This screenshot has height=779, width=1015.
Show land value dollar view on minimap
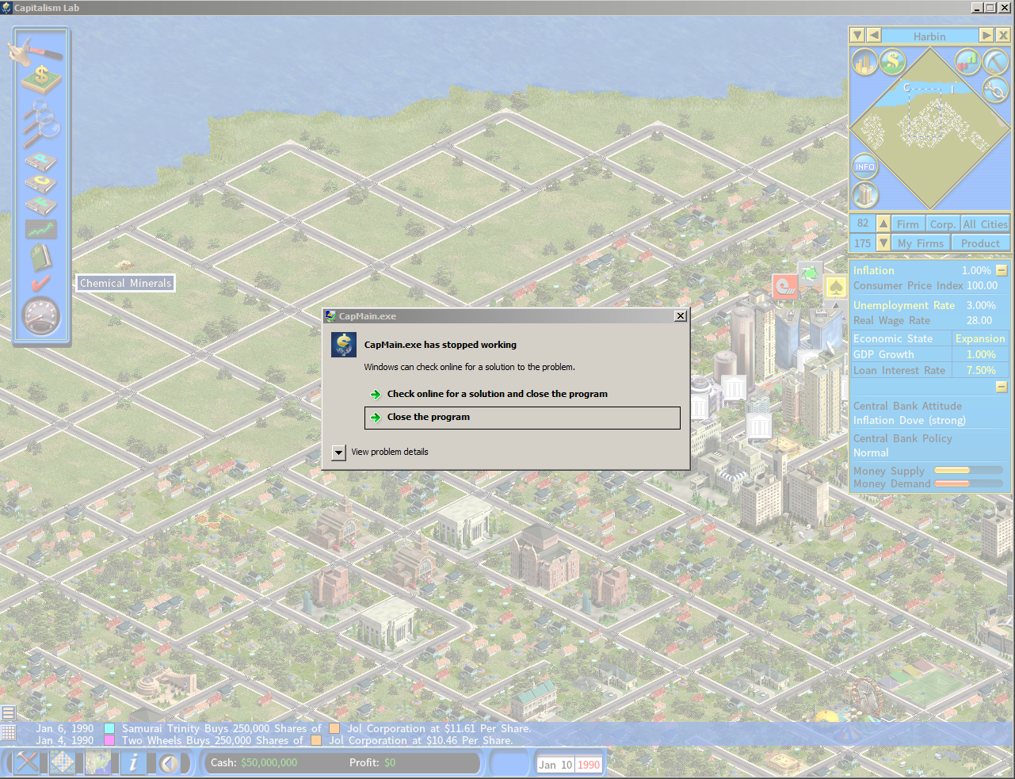(893, 61)
